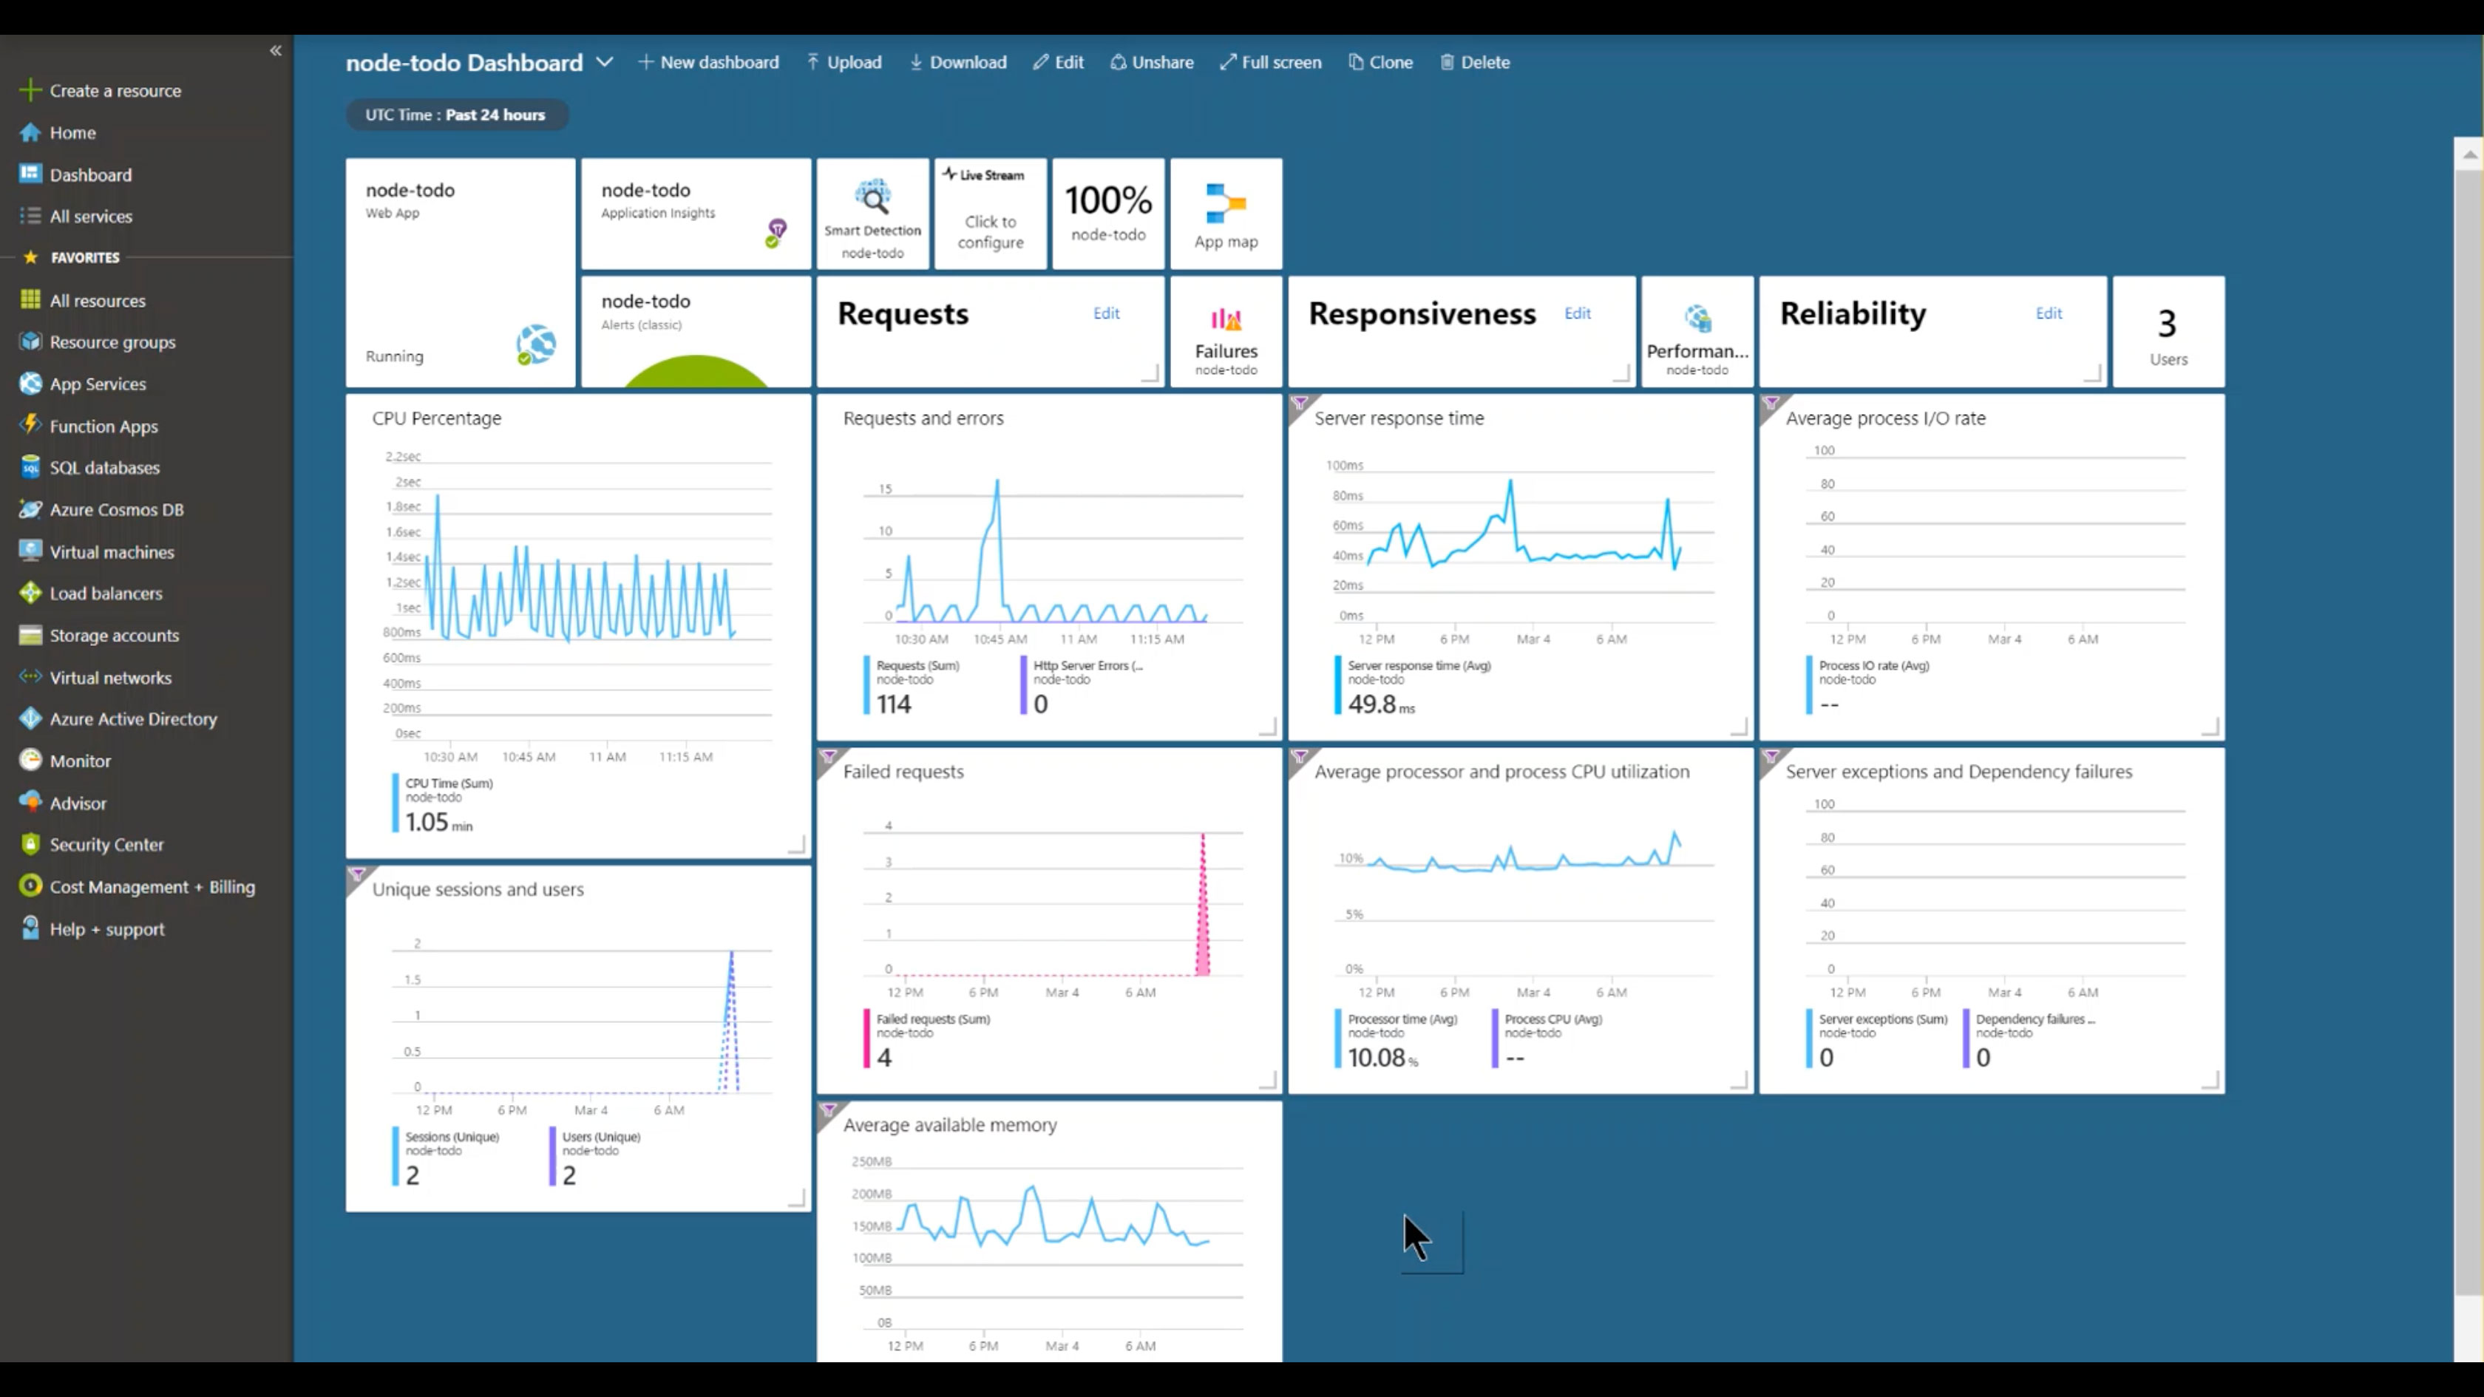Open the Failures tile for node-todo
Viewport: 2484px width, 1397px height.
click(x=1225, y=333)
